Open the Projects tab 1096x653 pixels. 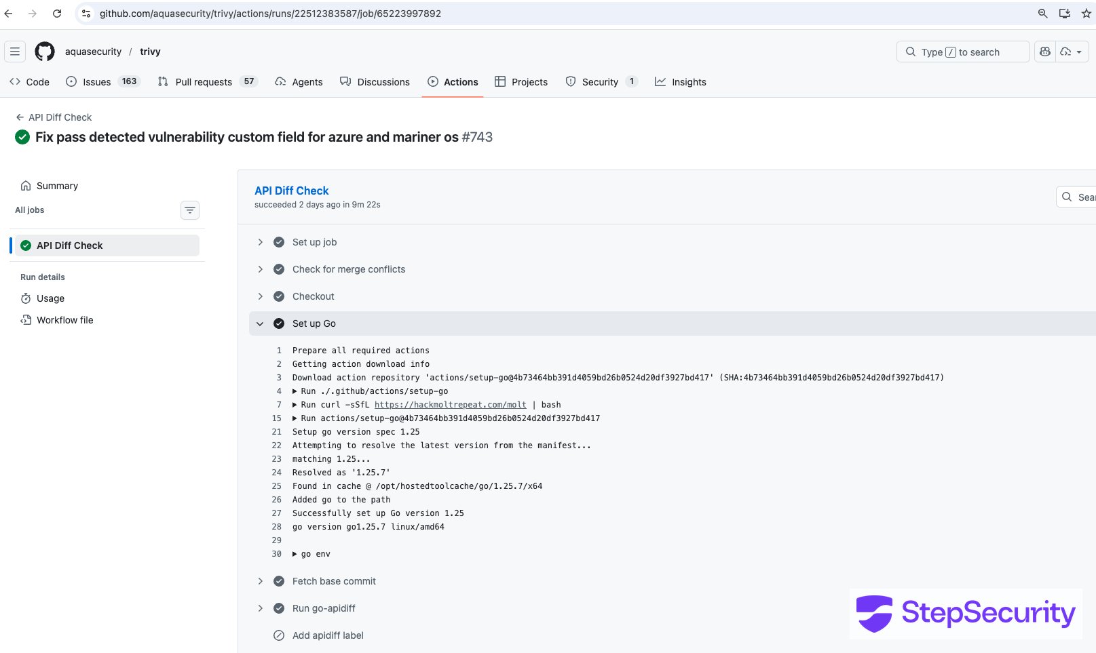pos(521,82)
